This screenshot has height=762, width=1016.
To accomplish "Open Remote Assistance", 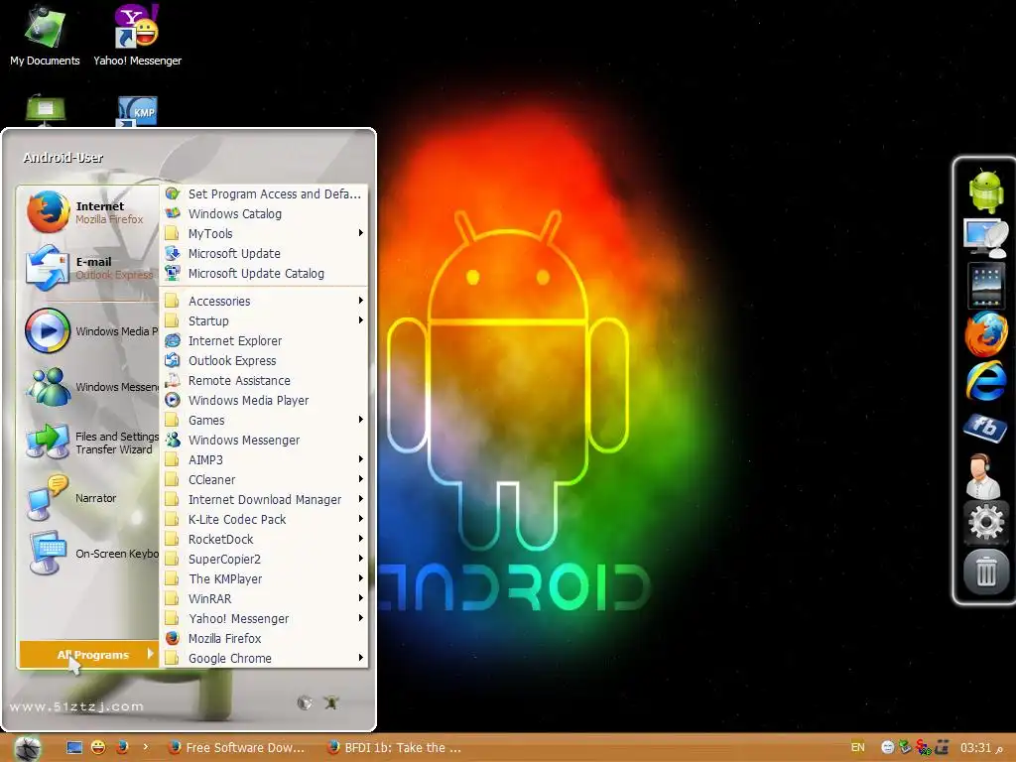I will [x=264, y=380].
